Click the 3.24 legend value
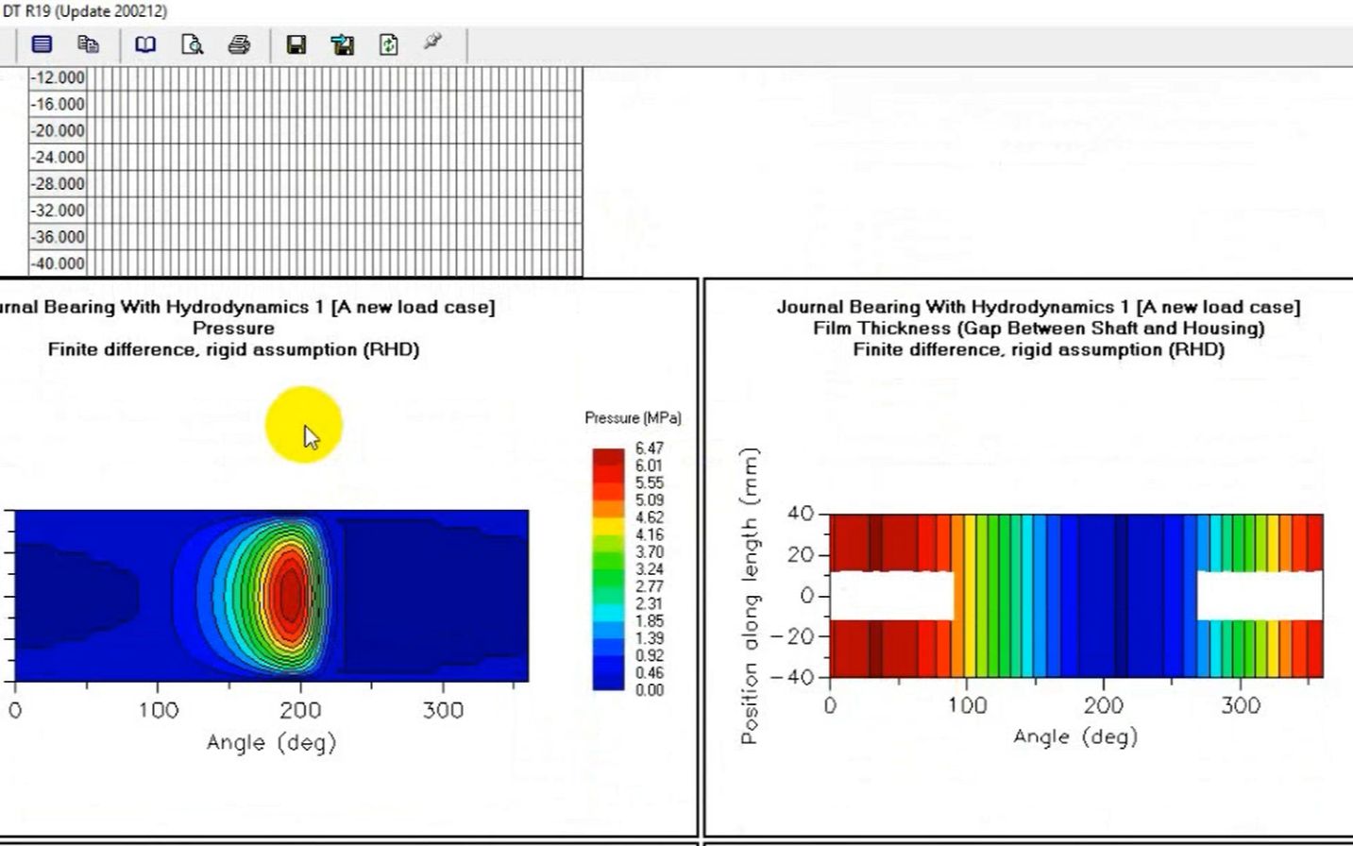The width and height of the screenshot is (1353, 846). [x=650, y=569]
